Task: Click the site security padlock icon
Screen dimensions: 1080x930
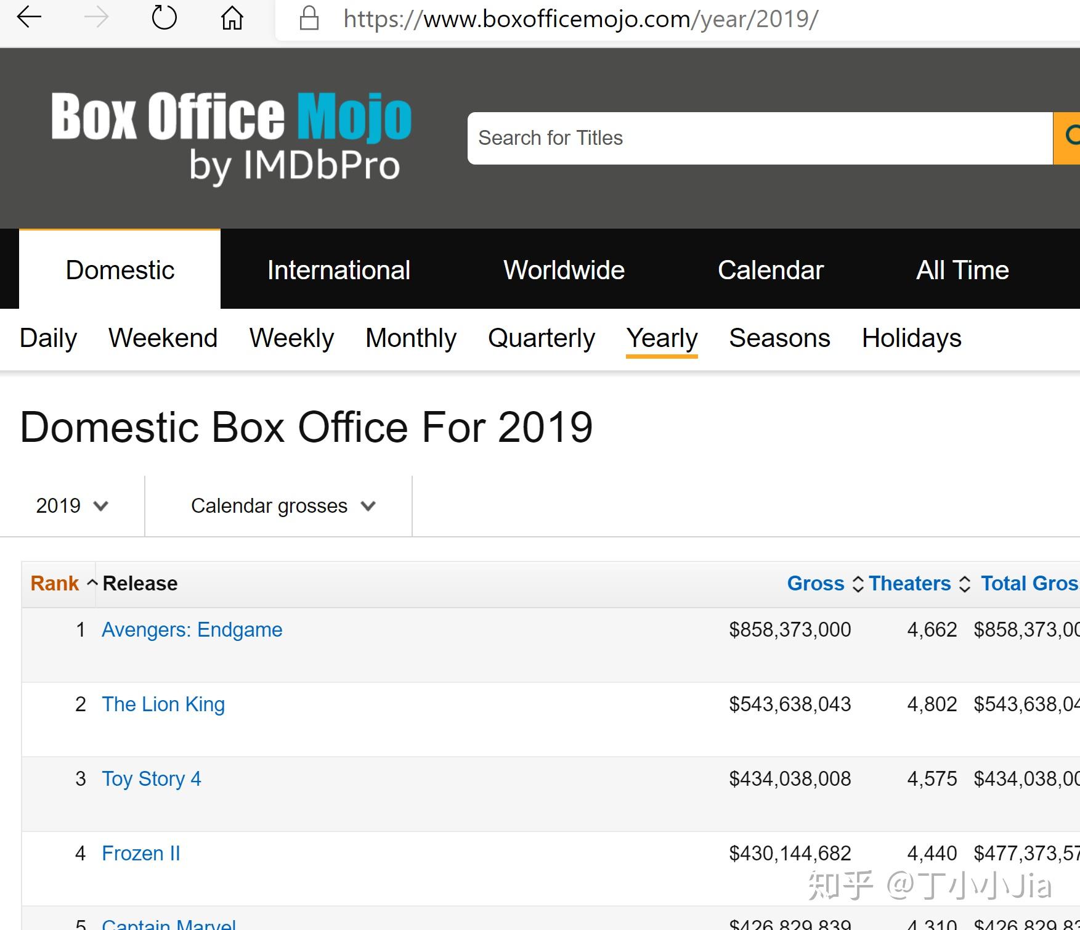Action: tap(309, 18)
